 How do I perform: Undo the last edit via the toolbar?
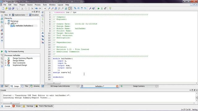pos(37,8)
